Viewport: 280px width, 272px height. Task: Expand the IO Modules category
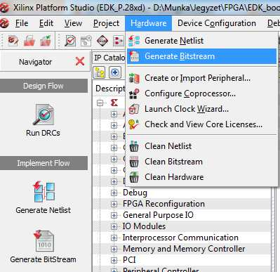point(114,226)
